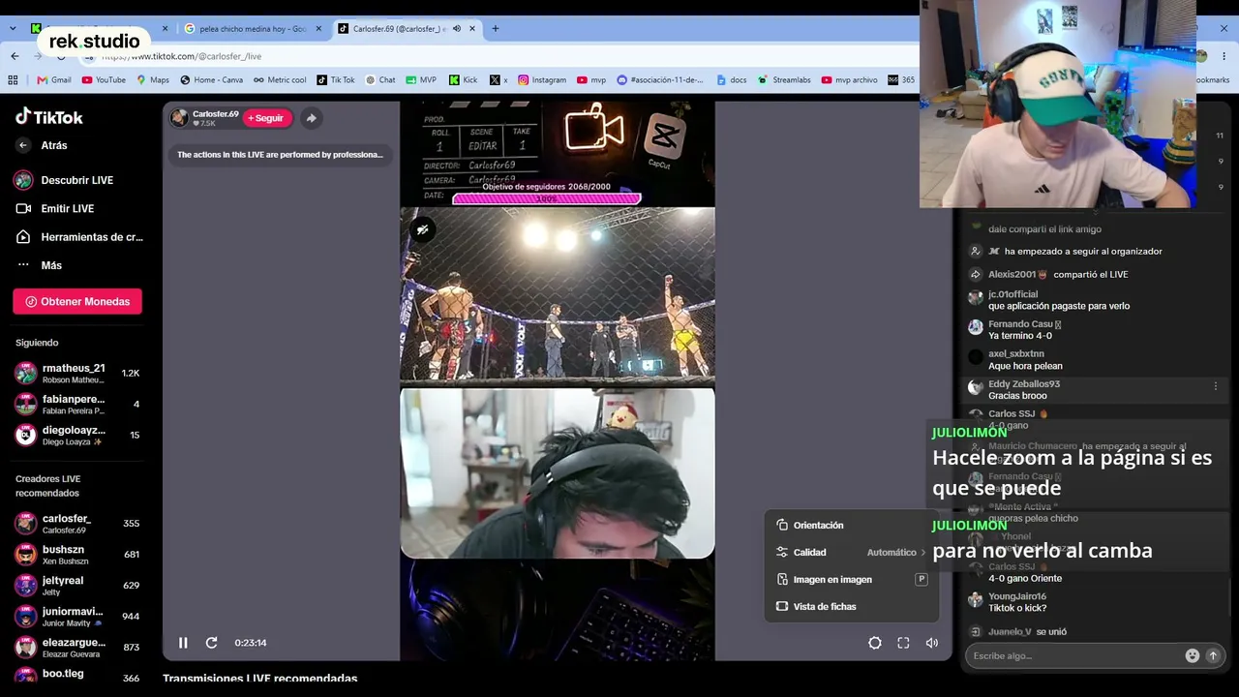Toggle fullscreen mode on the player
1239x697 pixels.
coord(903,643)
